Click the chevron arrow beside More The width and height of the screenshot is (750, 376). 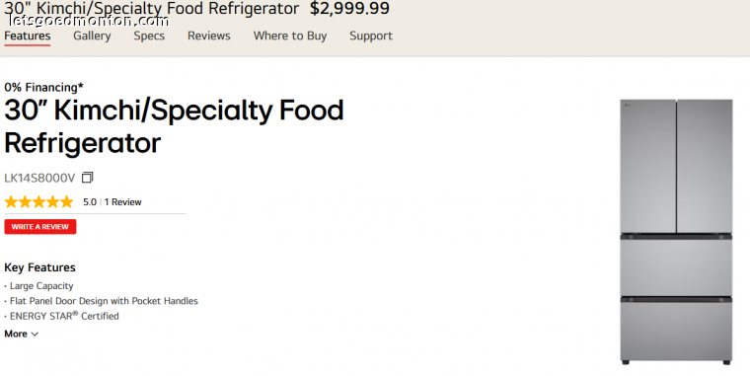[x=35, y=334]
